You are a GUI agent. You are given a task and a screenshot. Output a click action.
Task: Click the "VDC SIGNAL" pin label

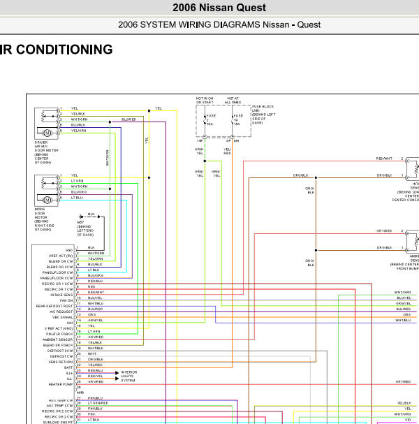(x=63, y=317)
